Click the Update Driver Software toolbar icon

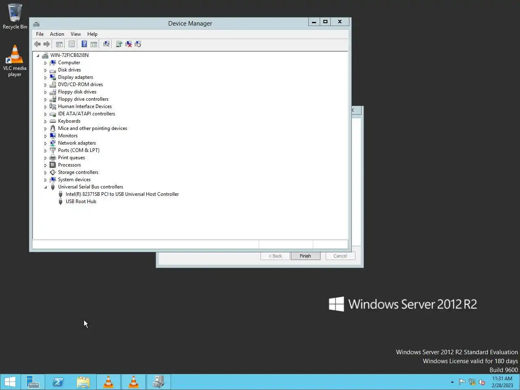click(x=119, y=44)
